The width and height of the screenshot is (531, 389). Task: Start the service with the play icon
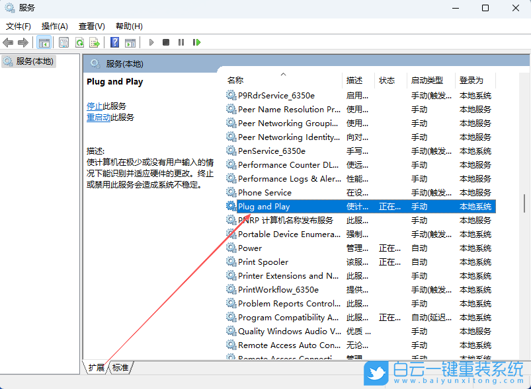tap(151, 42)
